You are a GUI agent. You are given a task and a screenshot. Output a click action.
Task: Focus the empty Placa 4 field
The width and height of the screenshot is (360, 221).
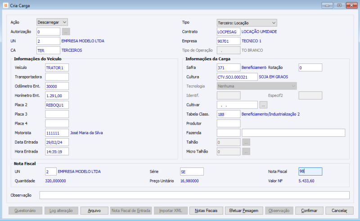57,124
